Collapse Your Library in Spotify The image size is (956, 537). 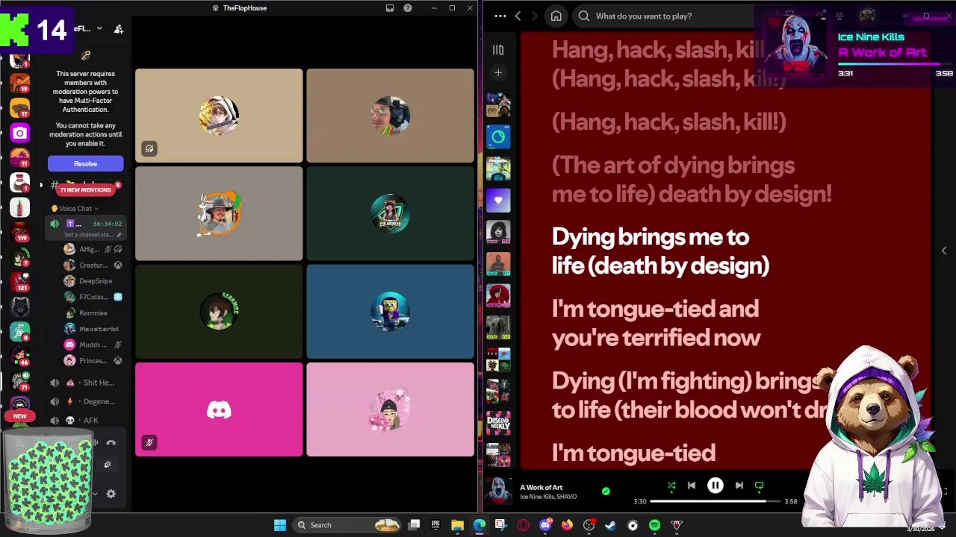(498, 50)
